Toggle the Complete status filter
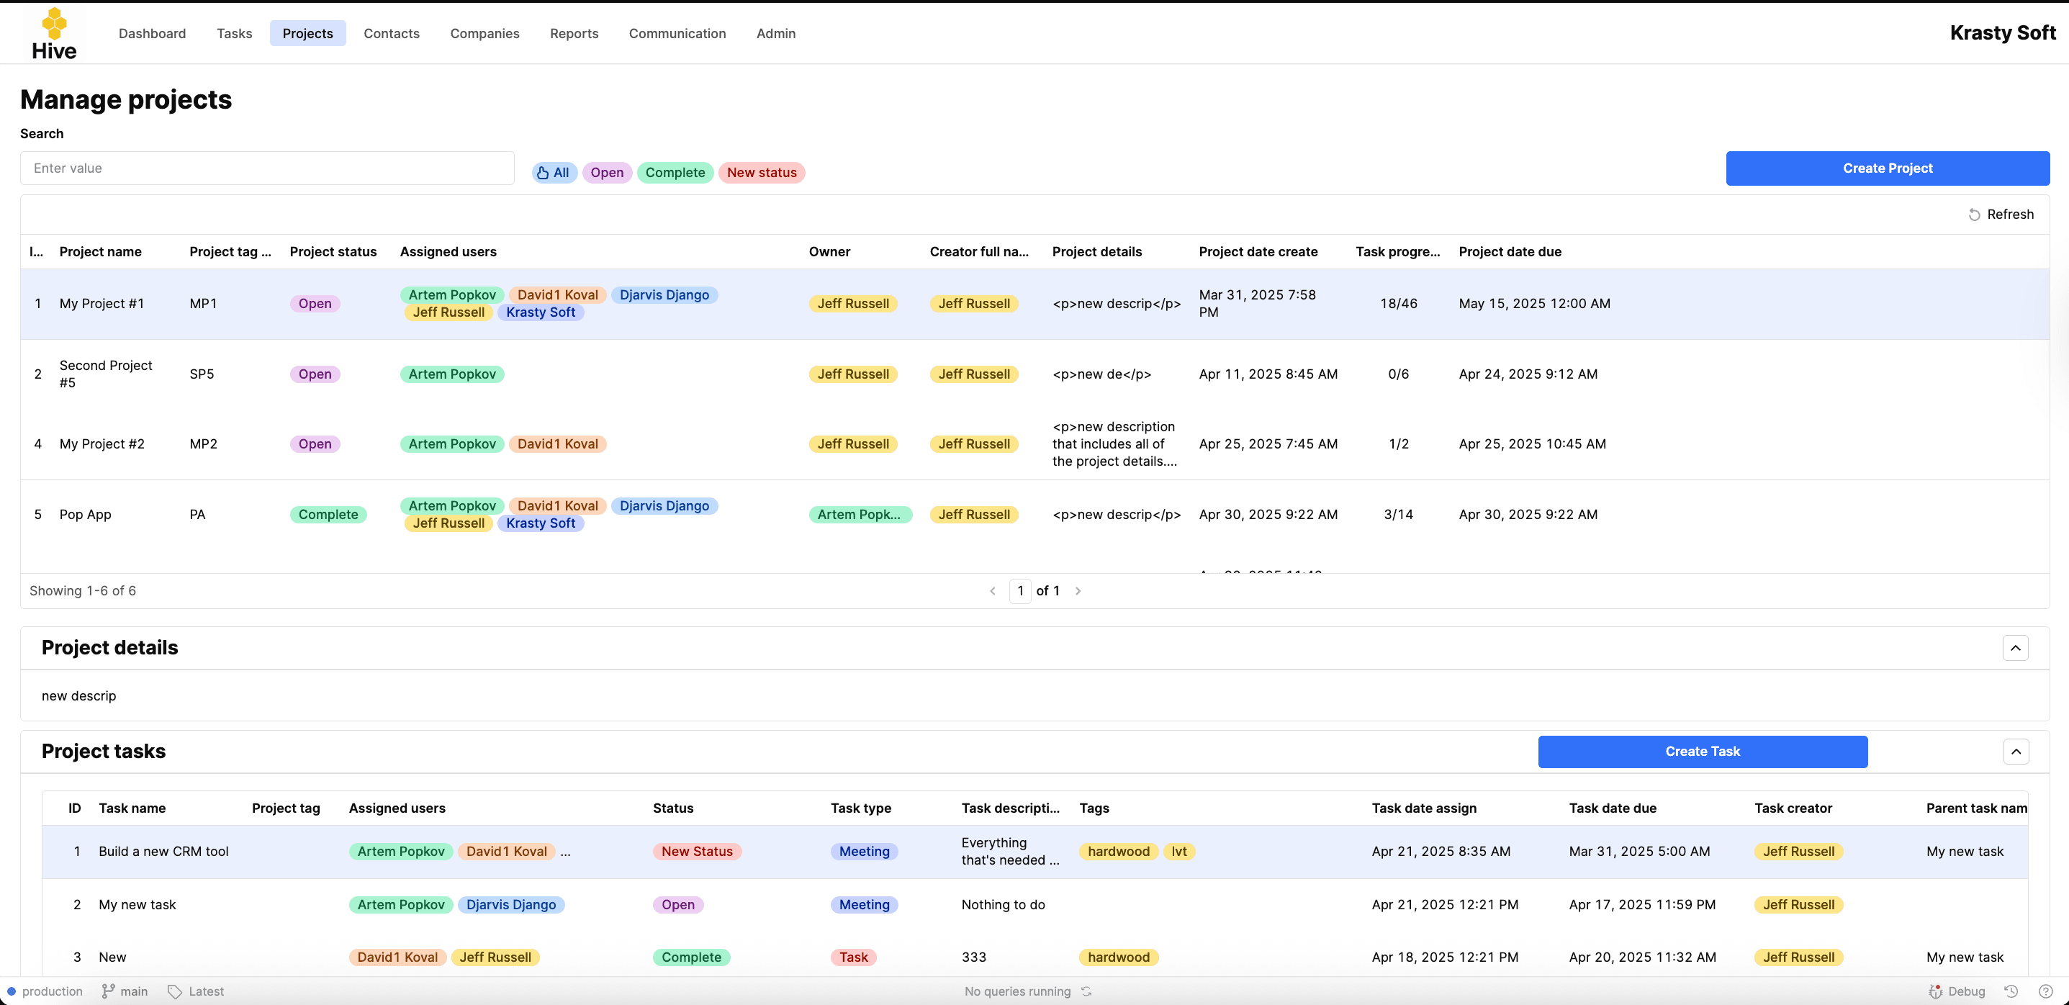 [675, 173]
